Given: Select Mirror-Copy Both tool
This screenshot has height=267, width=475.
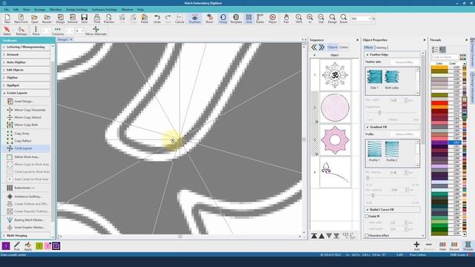Looking at the screenshot, I should click(22, 125).
